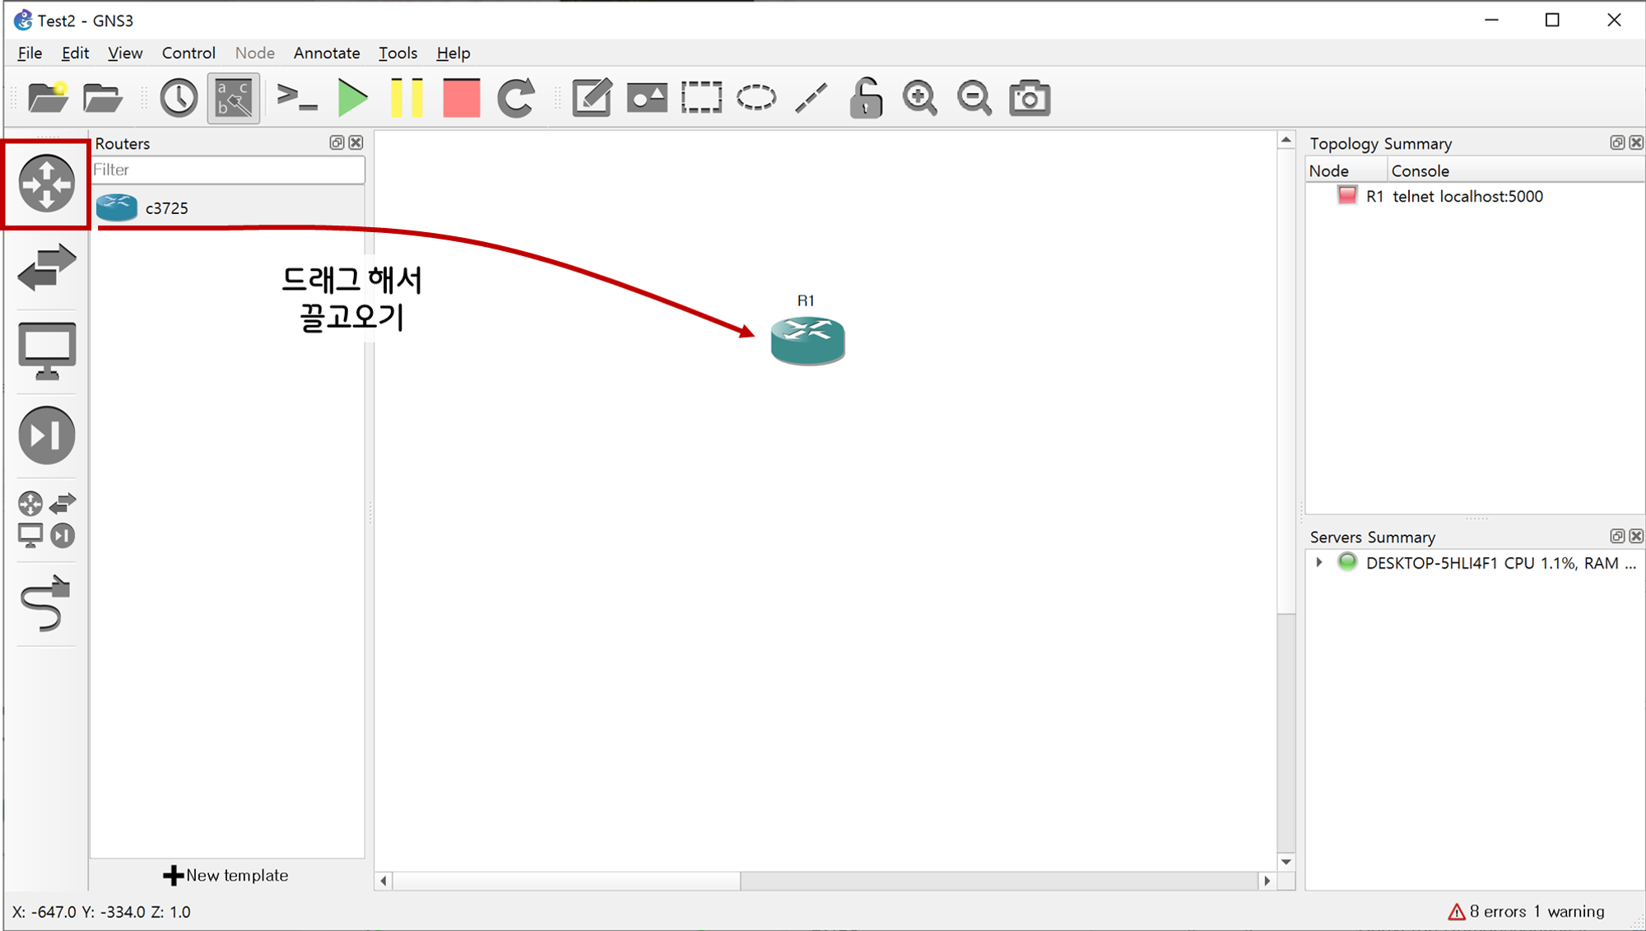The image size is (1646, 931).
Task: Click the Open project folder icon
Action: pos(103,98)
